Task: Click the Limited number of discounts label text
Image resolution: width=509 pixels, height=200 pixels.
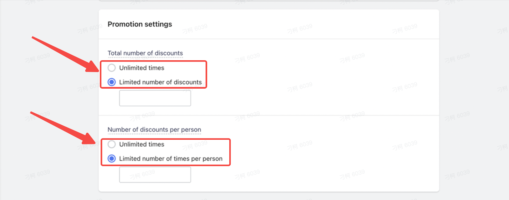Action: pyautogui.click(x=160, y=82)
